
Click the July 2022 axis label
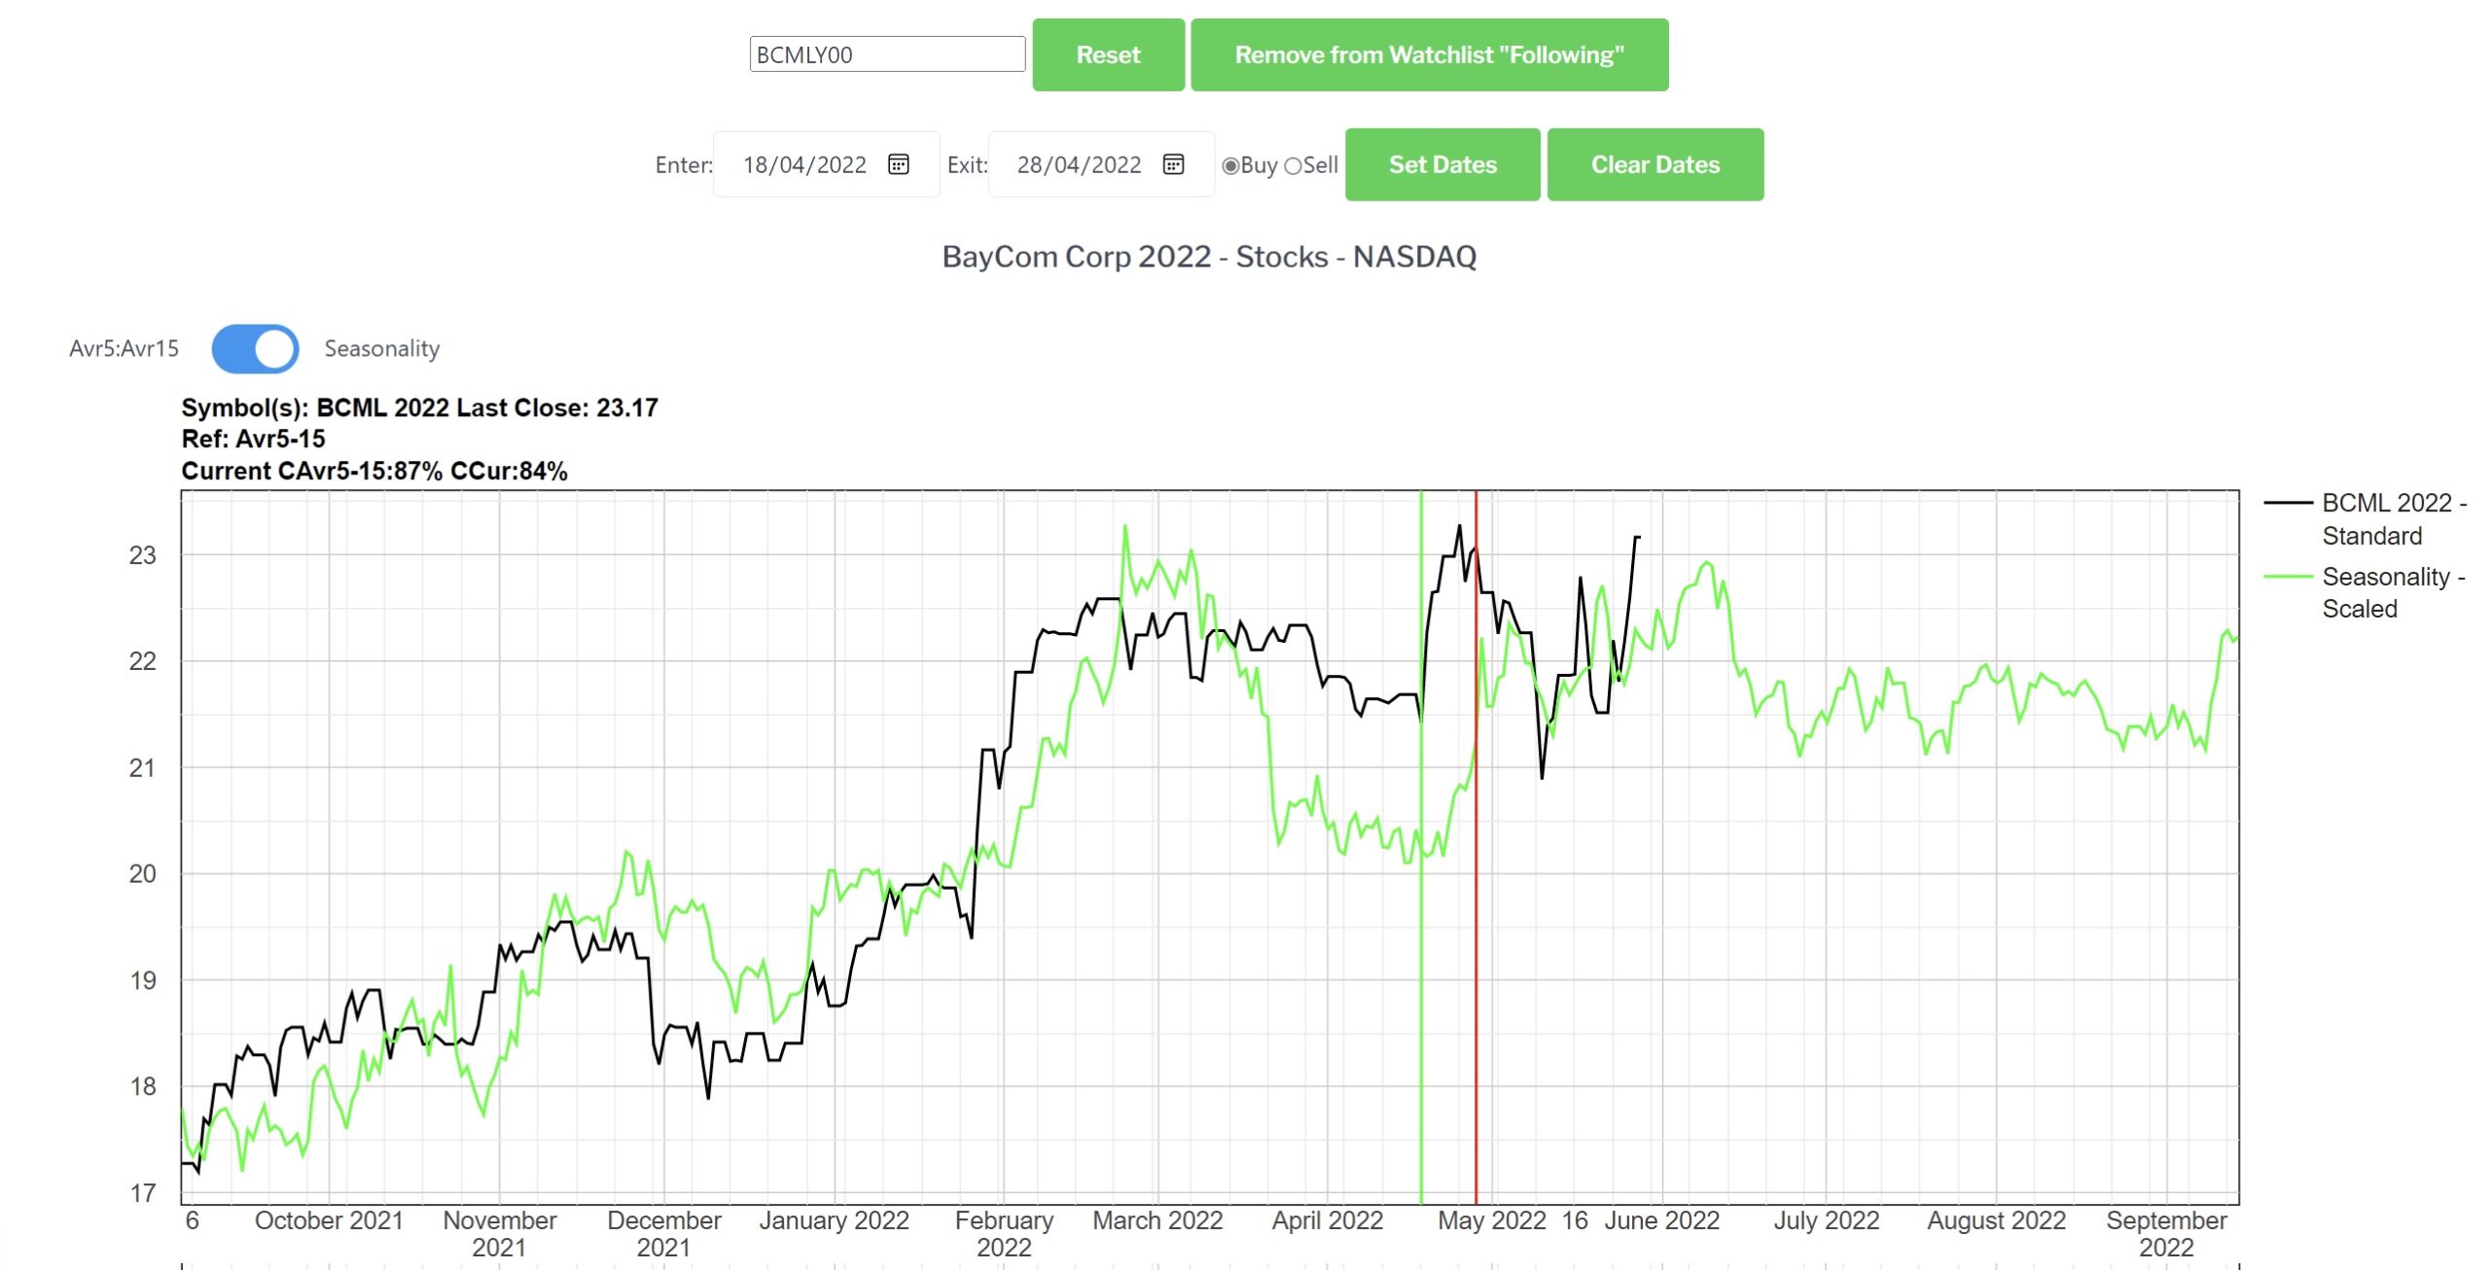tap(1826, 1220)
